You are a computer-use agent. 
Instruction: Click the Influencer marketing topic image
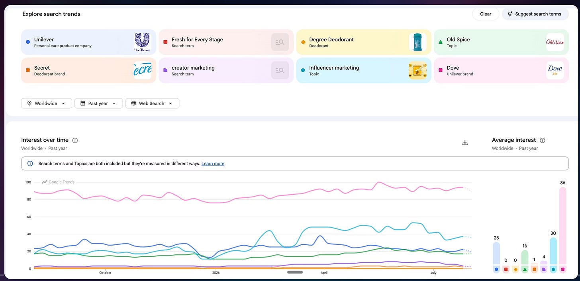pos(418,70)
